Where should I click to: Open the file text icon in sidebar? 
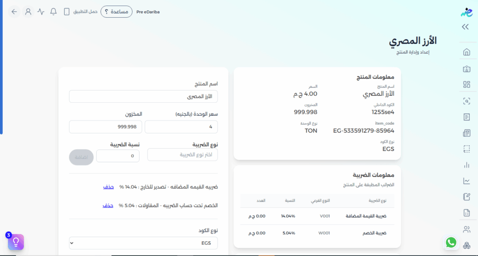[x=467, y=213]
